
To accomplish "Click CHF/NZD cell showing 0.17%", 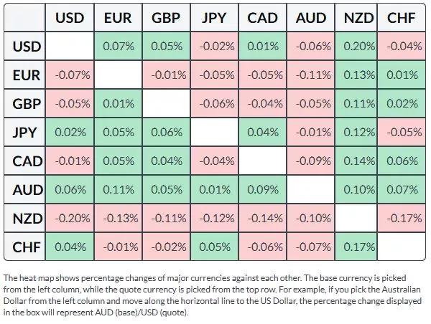I will [x=354, y=247].
